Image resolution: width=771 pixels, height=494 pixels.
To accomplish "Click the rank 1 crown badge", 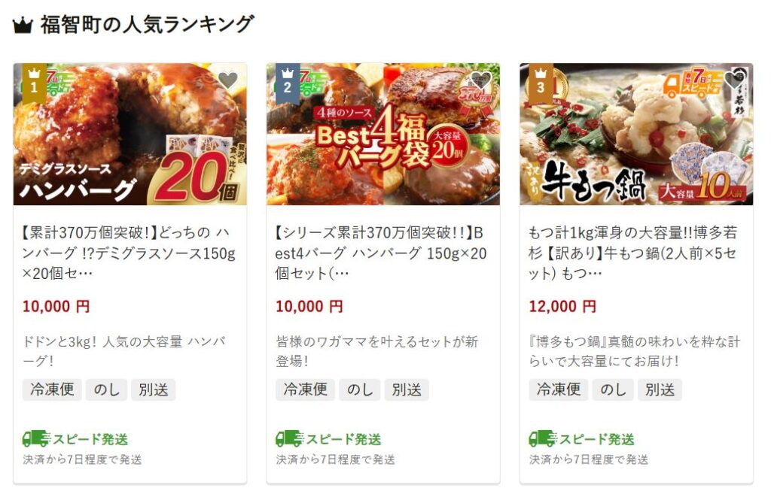I will click(35, 82).
